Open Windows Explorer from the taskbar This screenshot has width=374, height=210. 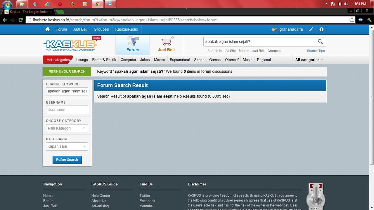point(22,4)
